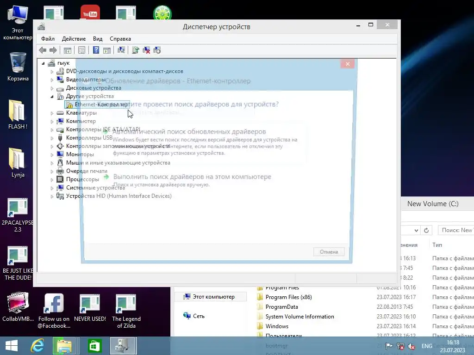Click Этот компьютер in Explorer navigation pane
Viewport: 474px width, 355px height.
(x=211, y=297)
